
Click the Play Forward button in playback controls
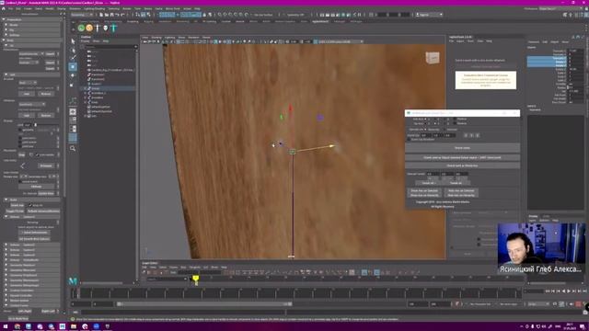pyautogui.click(x=569, y=291)
